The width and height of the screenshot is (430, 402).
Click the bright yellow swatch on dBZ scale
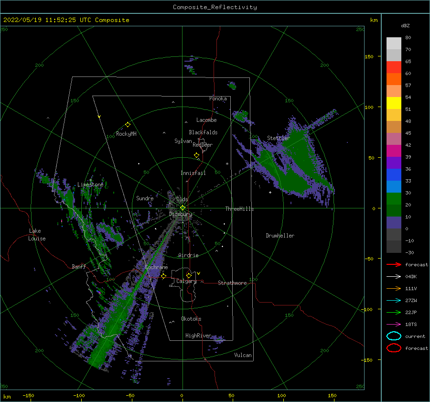click(x=394, y=103)
